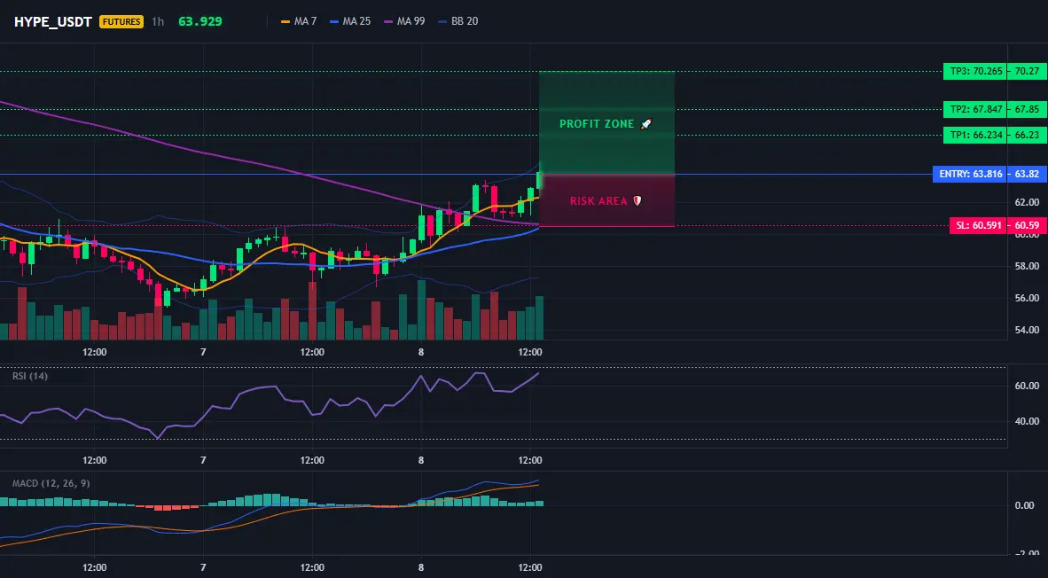
Task: Click the ENTRY: 63.816 label
Action: [x=971, y=174]
